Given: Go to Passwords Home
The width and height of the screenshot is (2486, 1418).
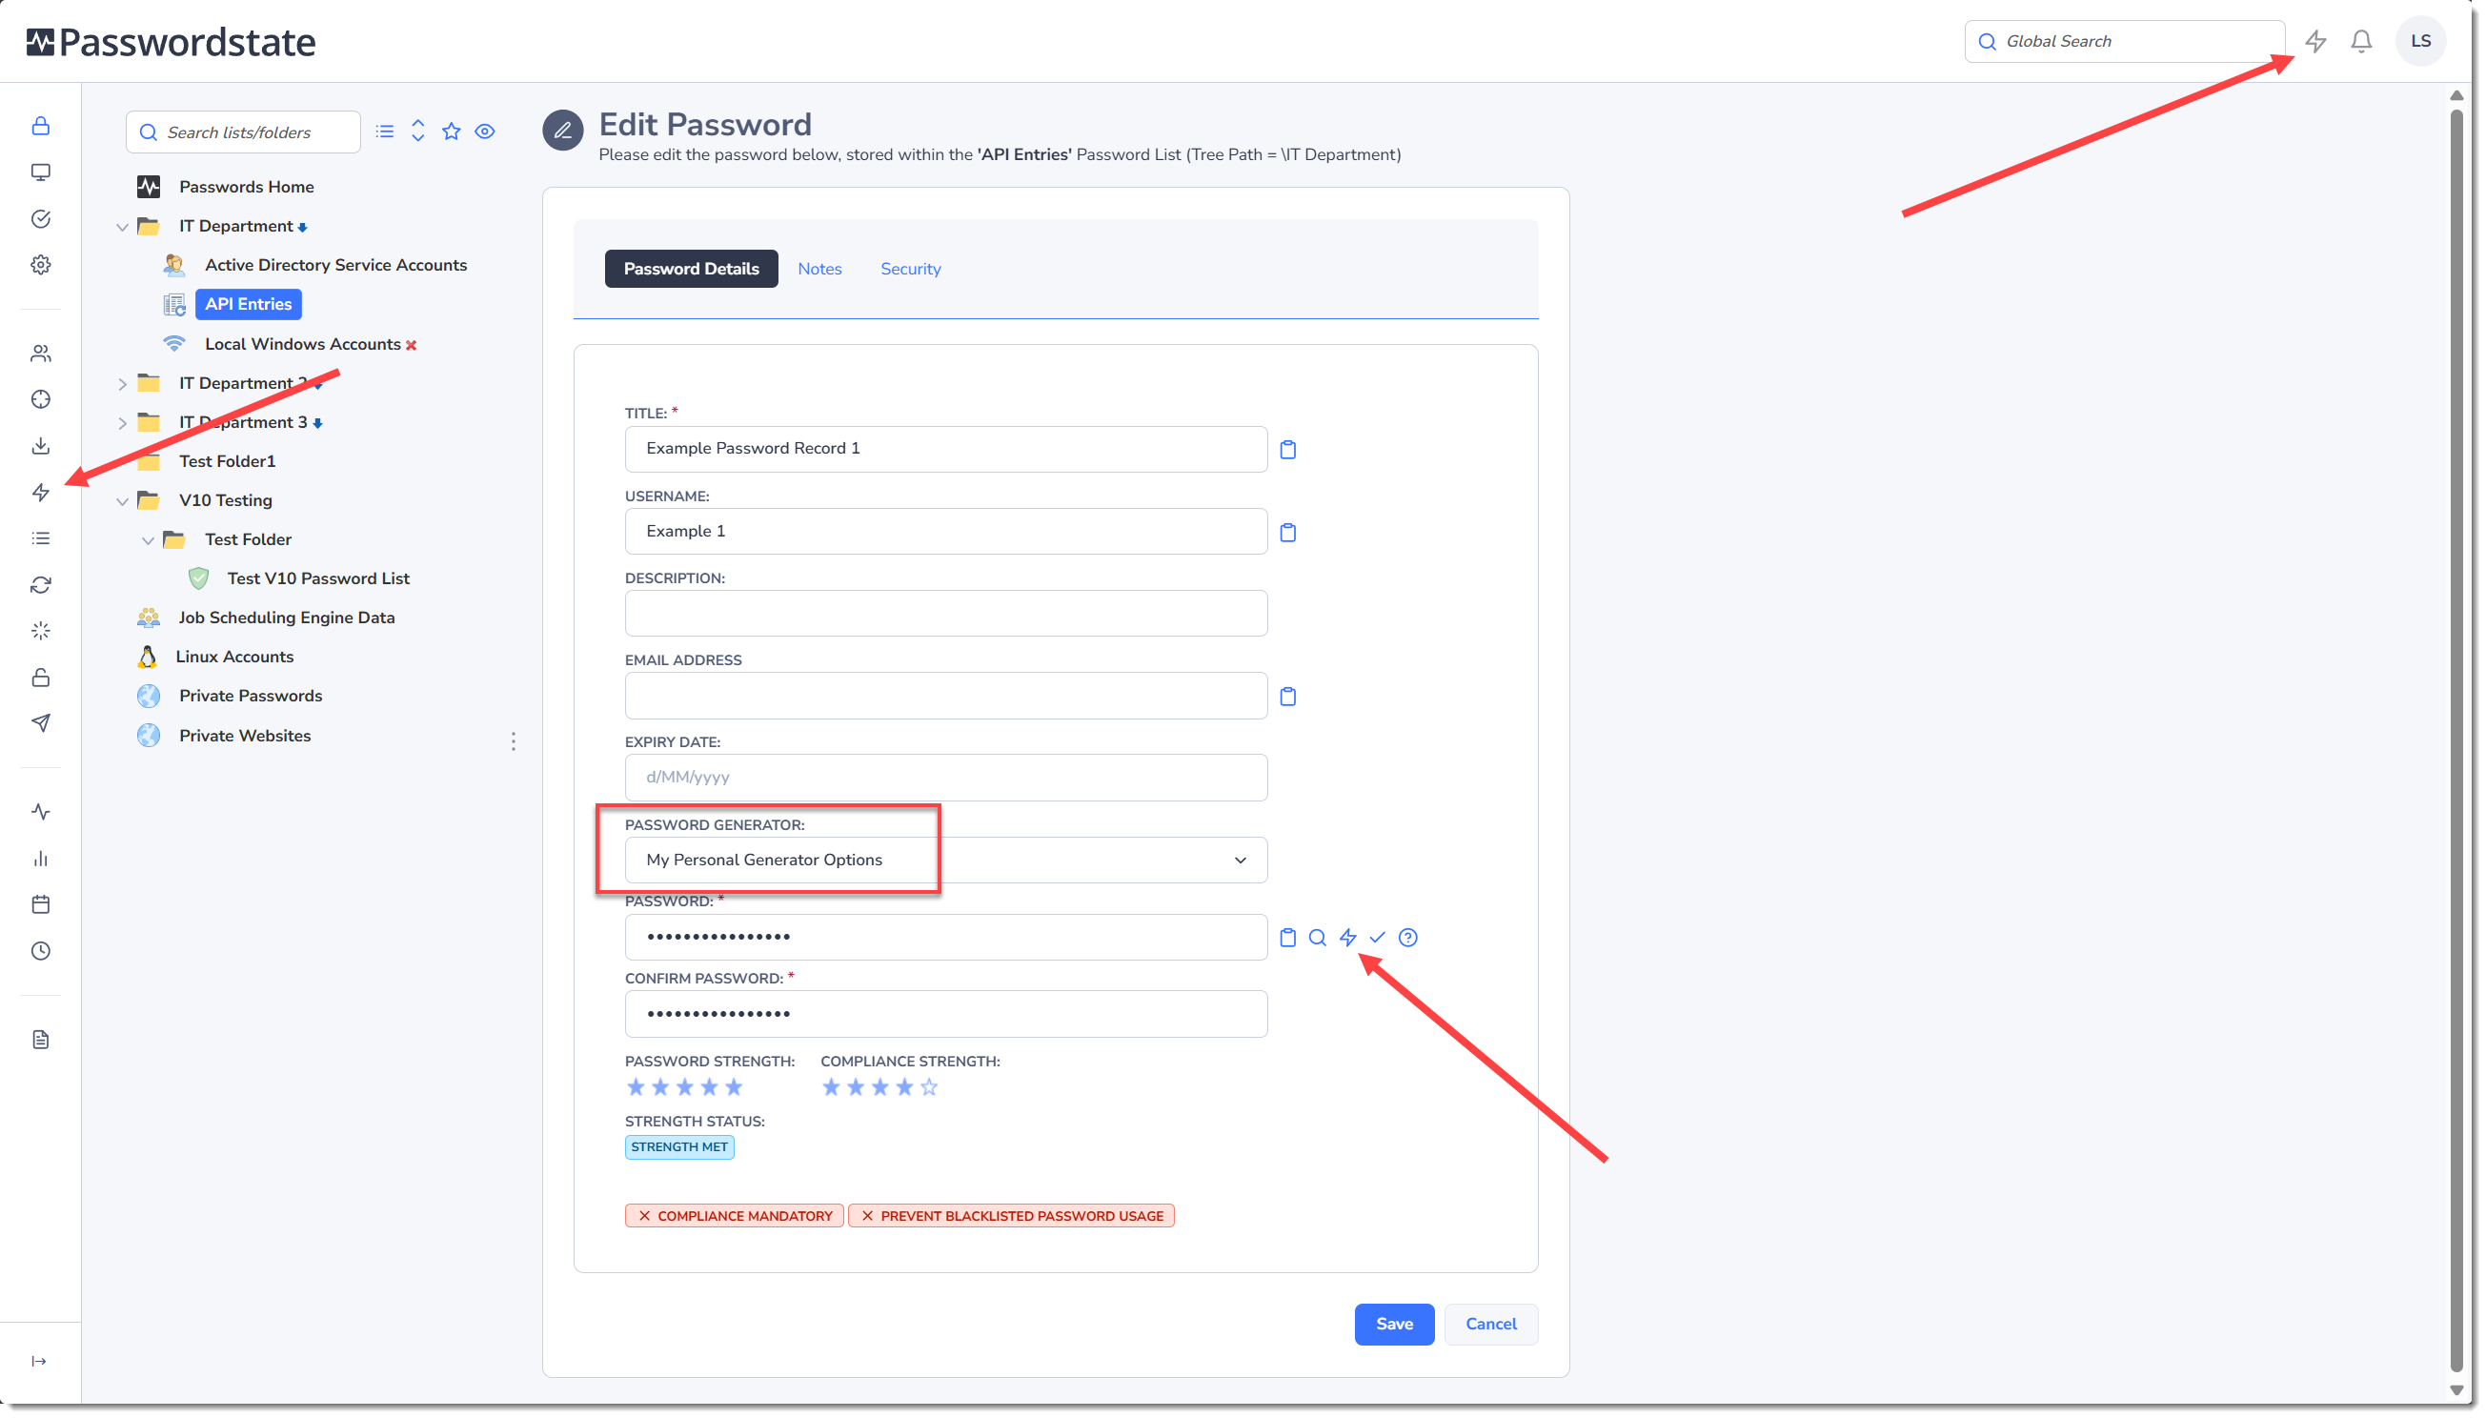Looking at the screenshot, I should [x=247, y=187].
